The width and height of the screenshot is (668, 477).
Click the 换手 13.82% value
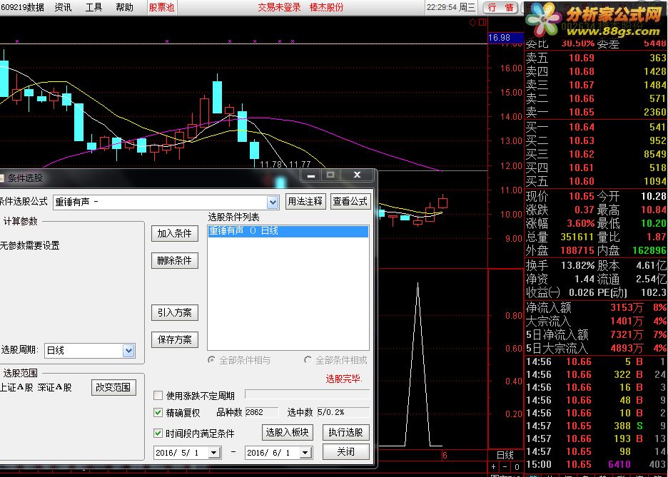[577, 266]
